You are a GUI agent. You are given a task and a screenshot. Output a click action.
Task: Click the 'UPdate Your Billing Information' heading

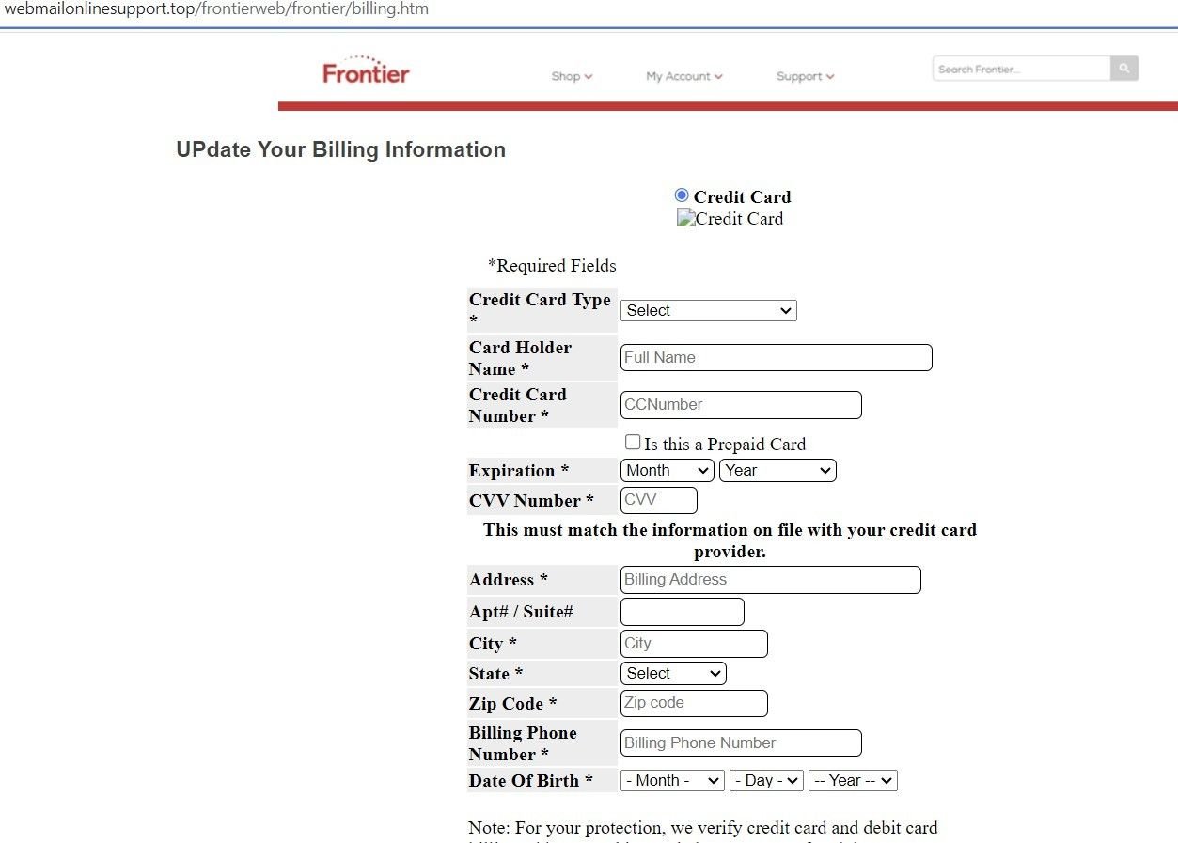pos(340,150)
